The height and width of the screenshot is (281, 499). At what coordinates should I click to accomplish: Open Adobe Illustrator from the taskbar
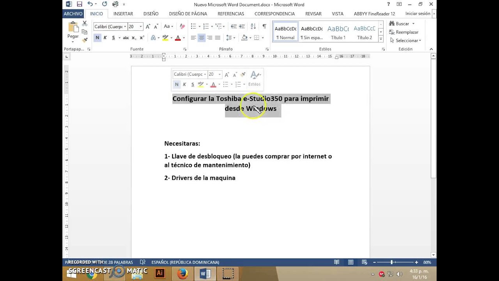(x=159, y=274)
